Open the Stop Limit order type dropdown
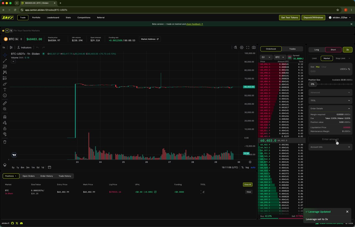355x227 pixels. click(343, 58)
